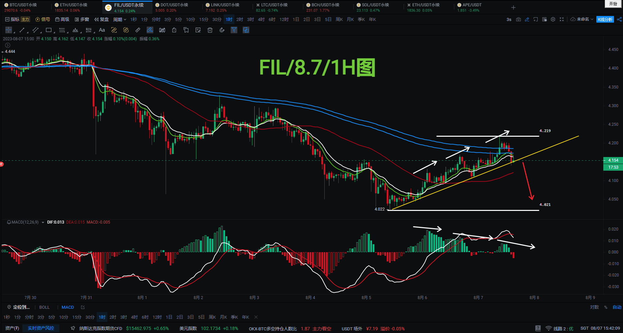This screenshot has width=623, height=333.
Task: Pop out the MACD indicator panel
Action: (83, 307)
